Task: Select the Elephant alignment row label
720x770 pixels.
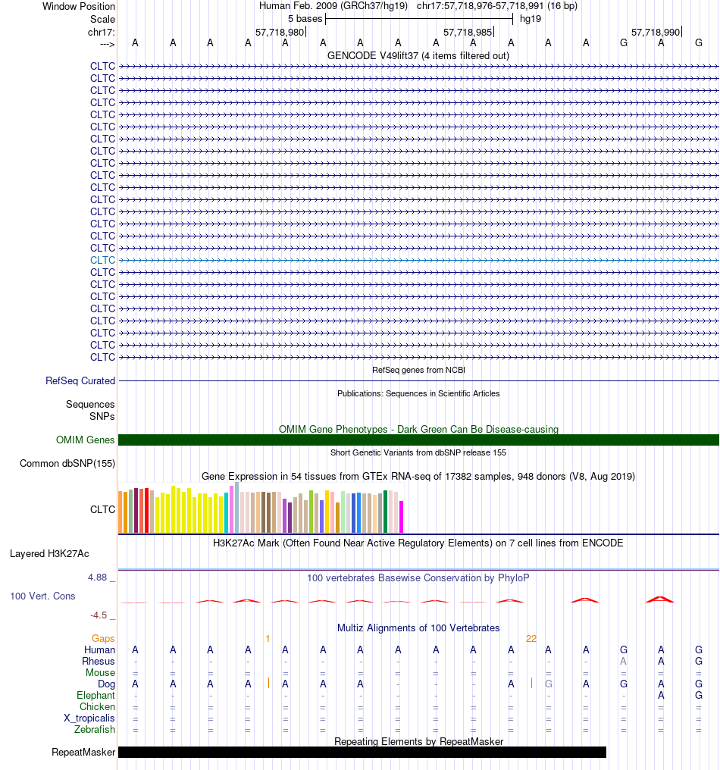Action: (x=95, y=696)
